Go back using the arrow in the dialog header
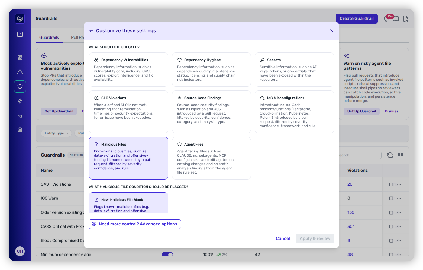 [91, 31]
